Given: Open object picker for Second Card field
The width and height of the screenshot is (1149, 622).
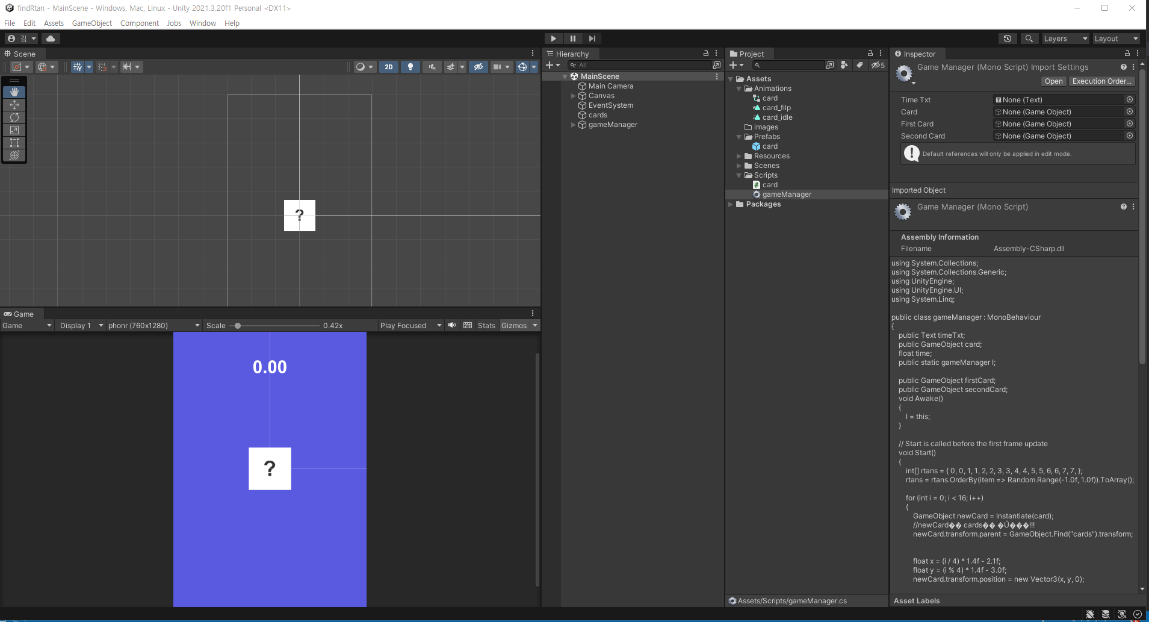Looking at the screenshot, I should coord(1130,136).
